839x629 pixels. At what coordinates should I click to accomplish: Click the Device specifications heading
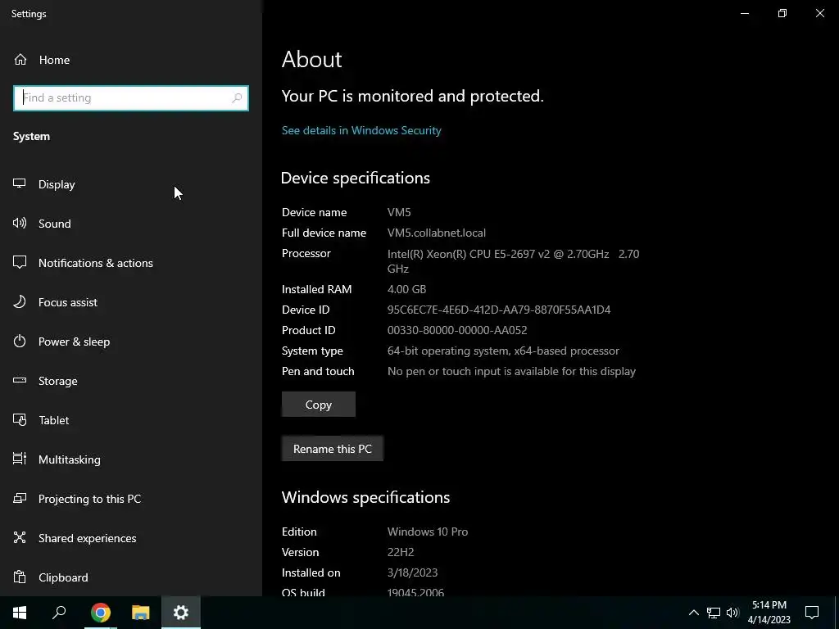[x=356, y=178]
